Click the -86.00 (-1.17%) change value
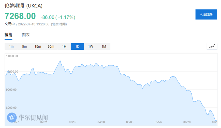Screen dimensions: 221x128 coord(58,17)
